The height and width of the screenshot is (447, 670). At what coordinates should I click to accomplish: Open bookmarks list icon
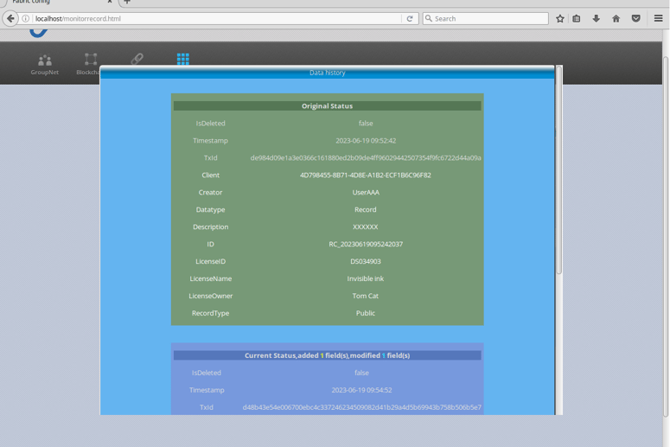(x=577, y=18)
